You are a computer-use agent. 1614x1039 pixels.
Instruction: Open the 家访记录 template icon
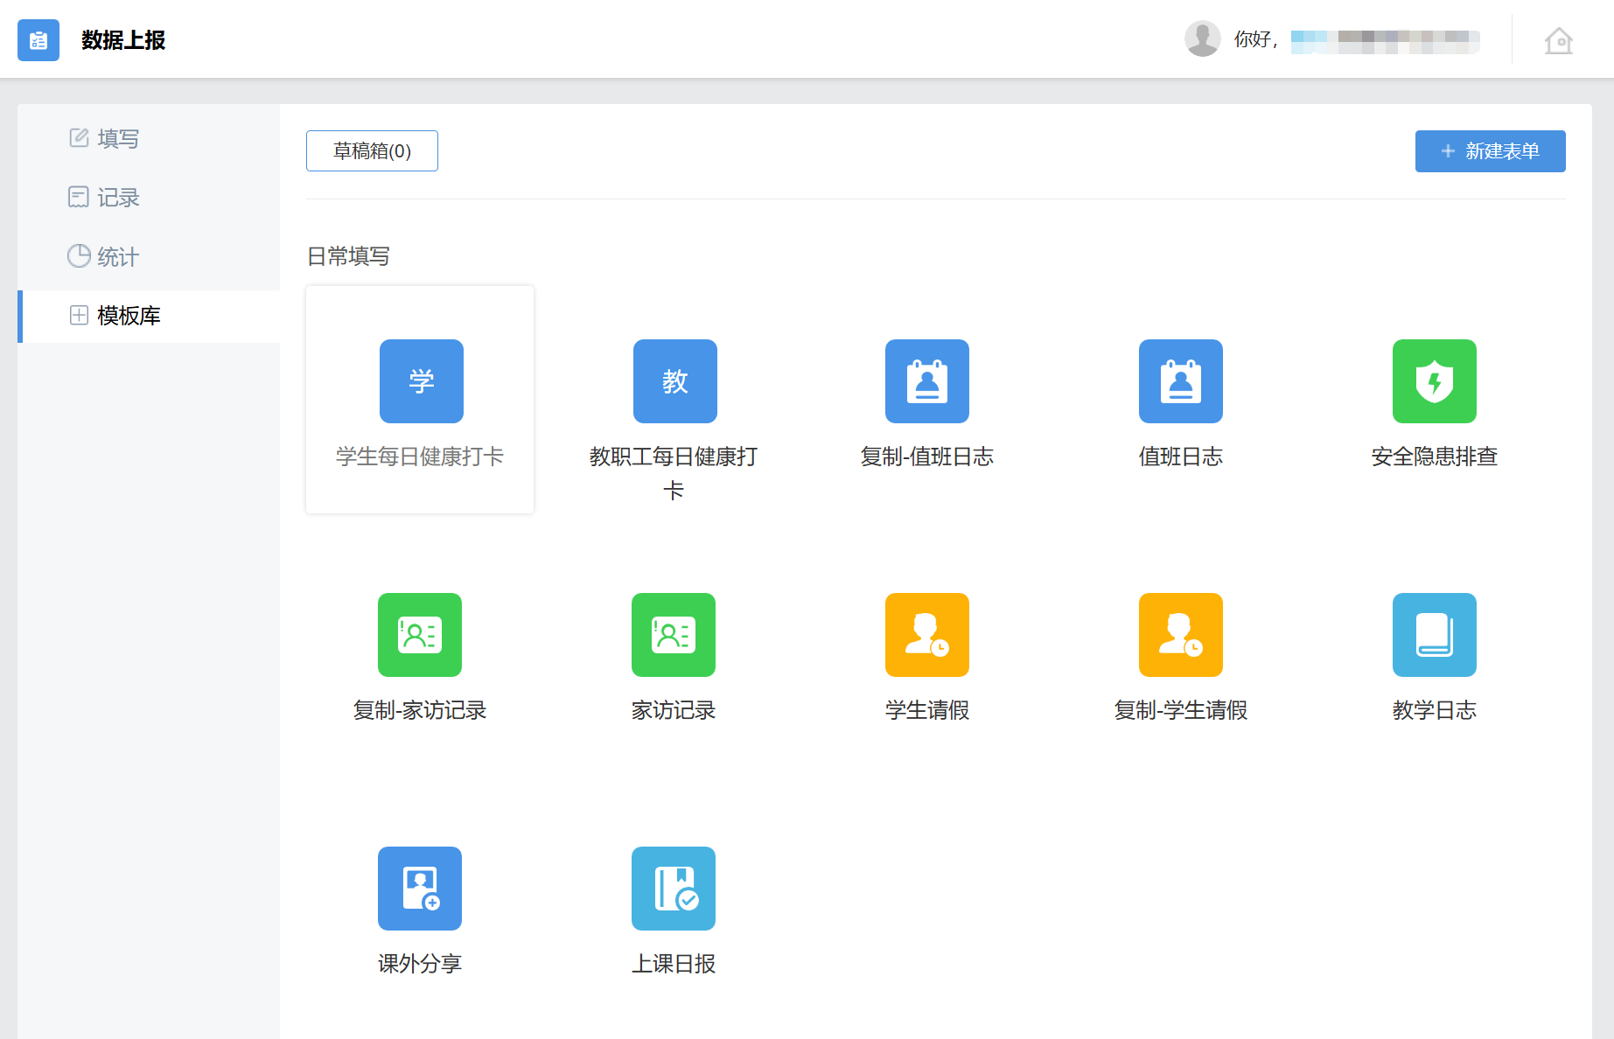click(x=673, y=635)
